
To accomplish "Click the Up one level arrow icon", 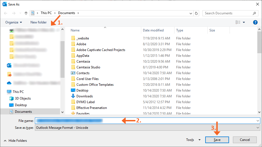I will click(26, 13).
